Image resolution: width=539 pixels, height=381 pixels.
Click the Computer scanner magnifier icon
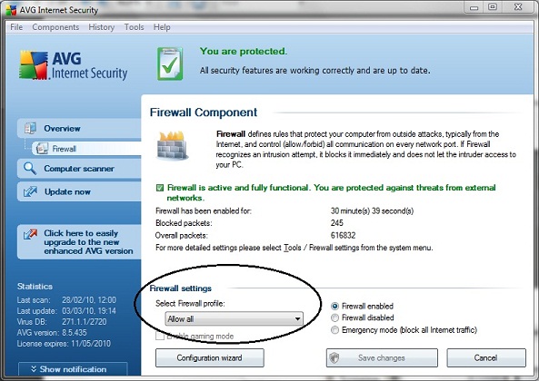coord(30,169)
